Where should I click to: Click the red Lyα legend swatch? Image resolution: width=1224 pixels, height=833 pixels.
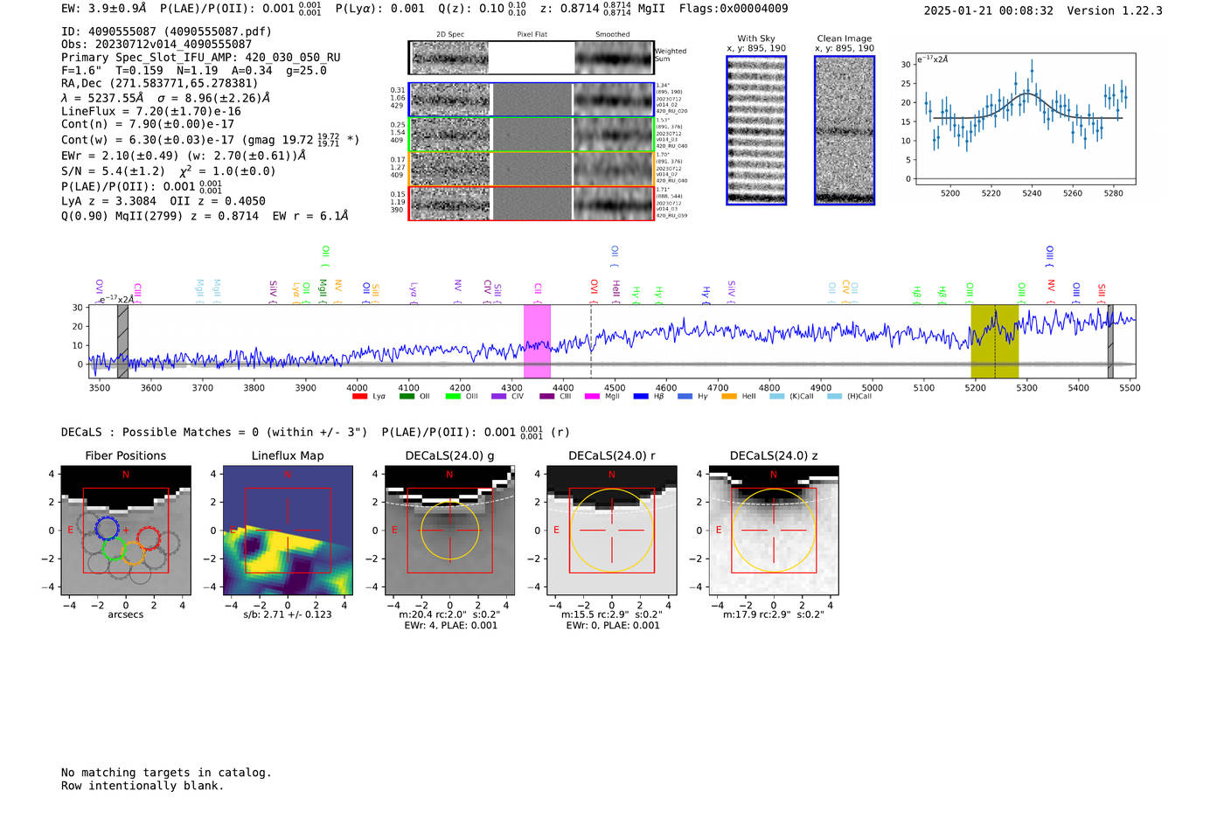click(359, 397)
